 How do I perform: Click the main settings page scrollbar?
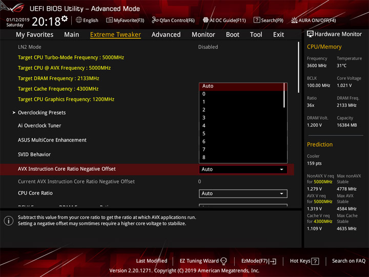[x=298, y=67]
